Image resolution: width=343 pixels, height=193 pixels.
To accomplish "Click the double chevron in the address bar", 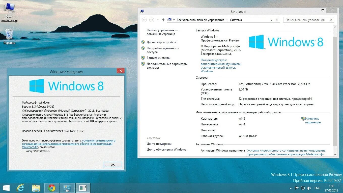I will click(x=174, y=20).
